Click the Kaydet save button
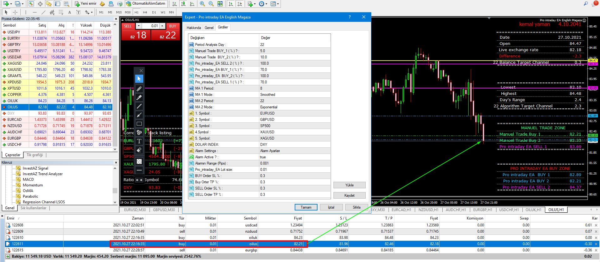The width and height of the screenshot is (600, 262). click(349, 195)
